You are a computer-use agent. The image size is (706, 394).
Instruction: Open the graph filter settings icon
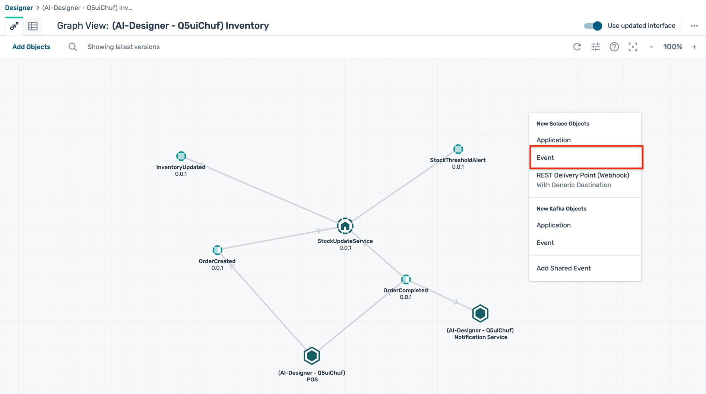pos(596,47)
